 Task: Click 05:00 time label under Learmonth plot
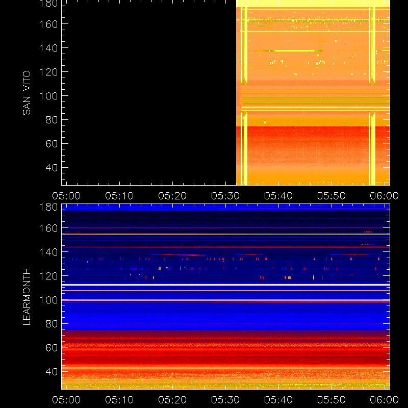pos(66,400)
